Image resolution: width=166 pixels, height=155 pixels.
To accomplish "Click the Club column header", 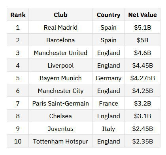I will [60, 15].
